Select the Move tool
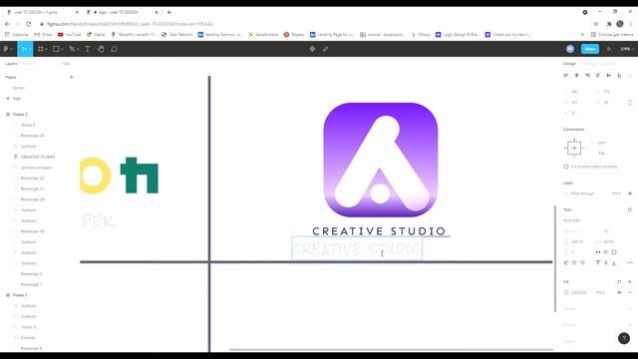The width and height of the screenshot is (638, 359). [24, 49]
